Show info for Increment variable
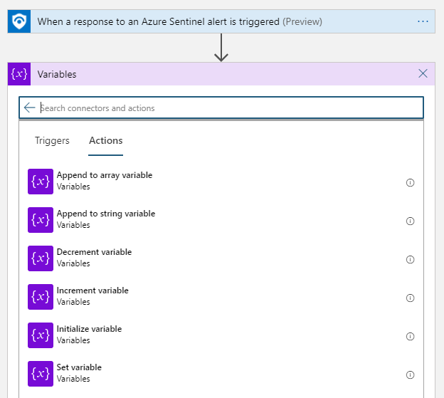Screen dimensions: 444x398 [x=410, y=298]
